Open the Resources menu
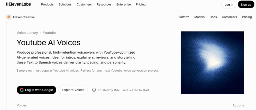 coord(104,5)
